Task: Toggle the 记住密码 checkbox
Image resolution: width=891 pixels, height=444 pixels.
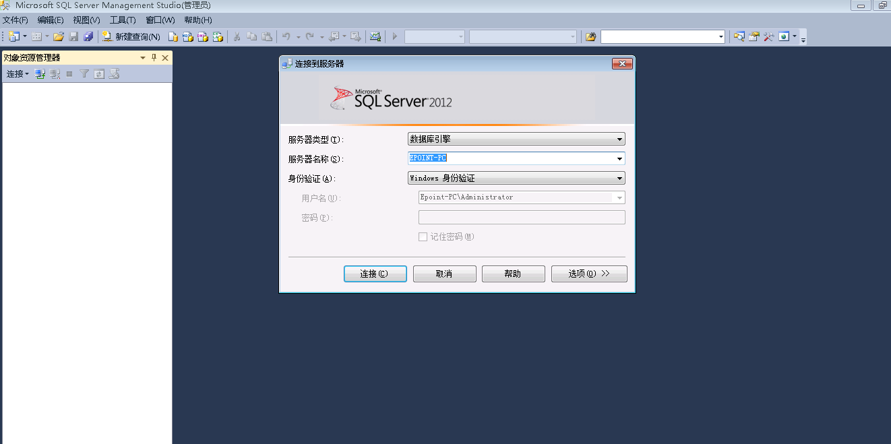Action: pos(423,237)
